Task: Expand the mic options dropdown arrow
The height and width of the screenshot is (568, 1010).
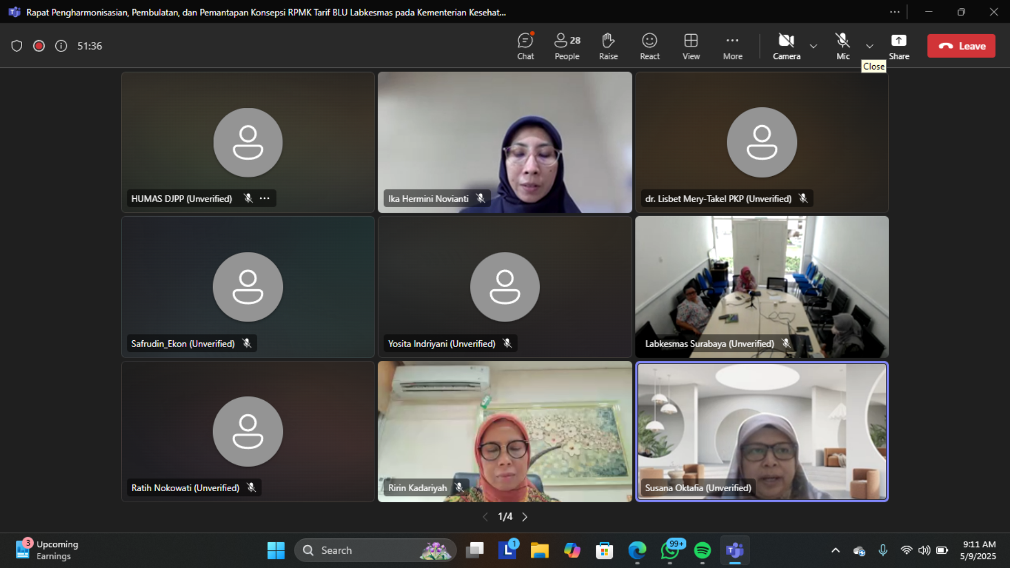Action: coord(870,46)
